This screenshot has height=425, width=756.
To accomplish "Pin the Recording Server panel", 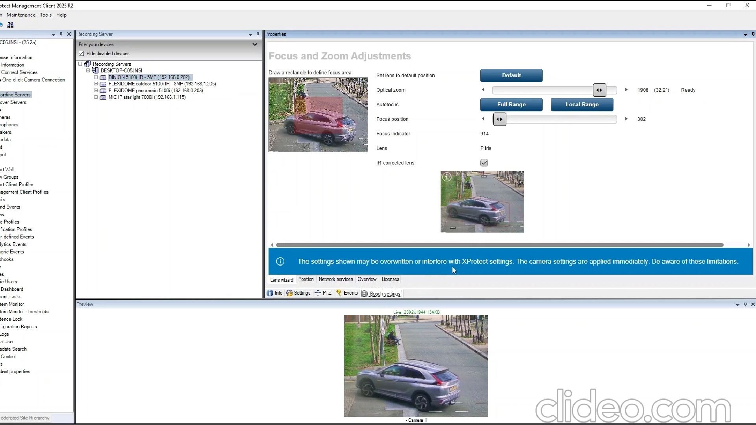I will point(258,34).
